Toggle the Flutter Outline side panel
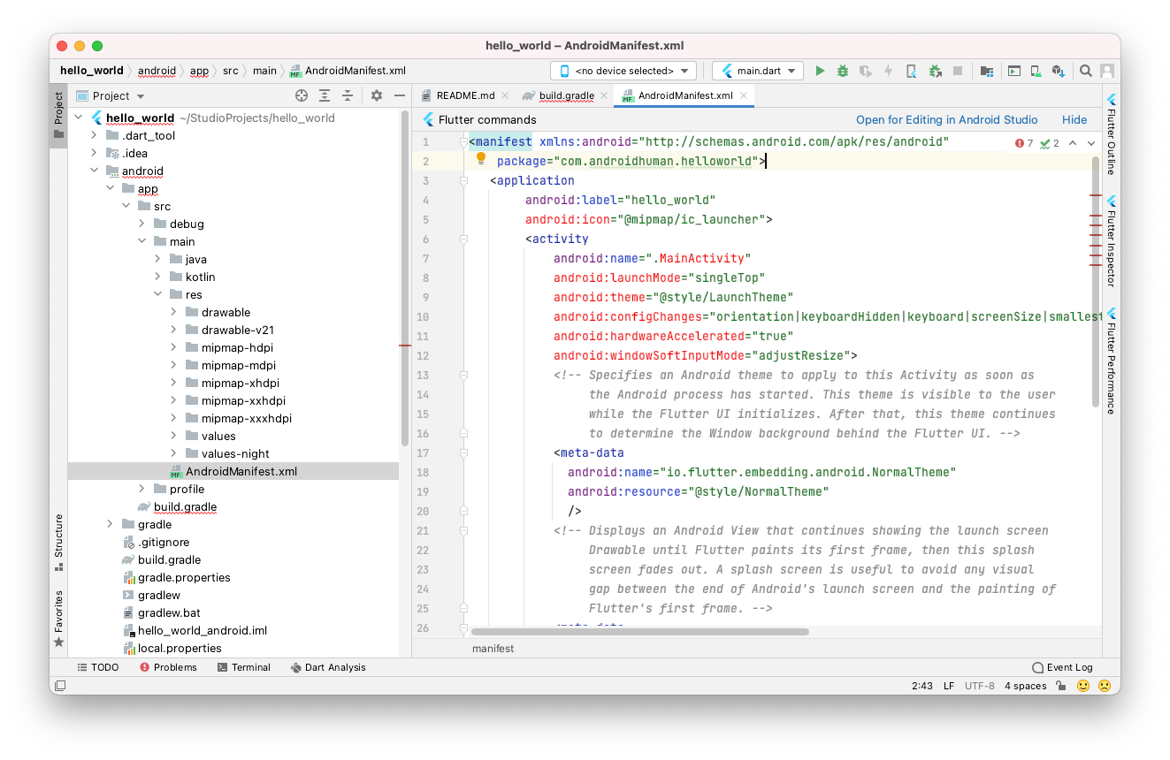This screenshot has width=1170, height=760. point(1112,134)
